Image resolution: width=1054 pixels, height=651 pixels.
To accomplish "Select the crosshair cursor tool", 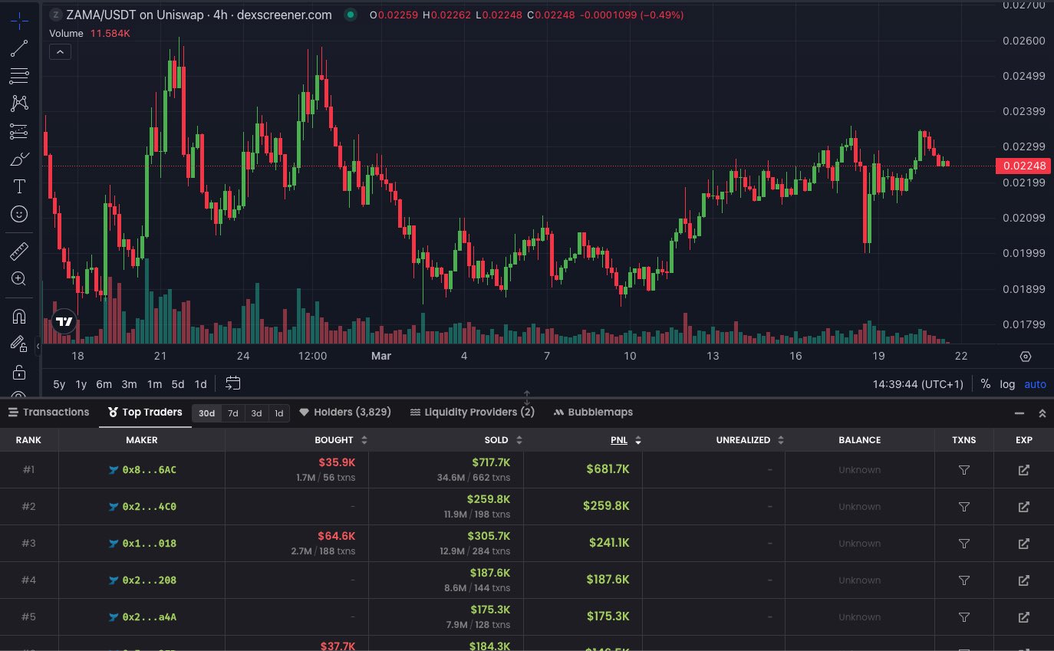I will tap(19, 21).
